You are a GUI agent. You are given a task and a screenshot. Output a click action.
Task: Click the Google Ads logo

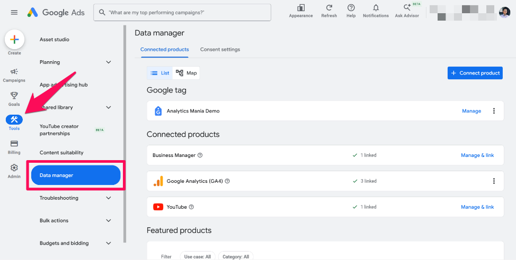point(56,13)
